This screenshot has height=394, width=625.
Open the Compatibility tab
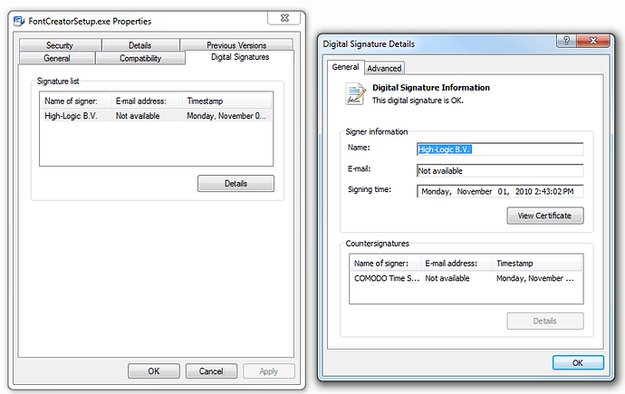click(x=140, y=58)
